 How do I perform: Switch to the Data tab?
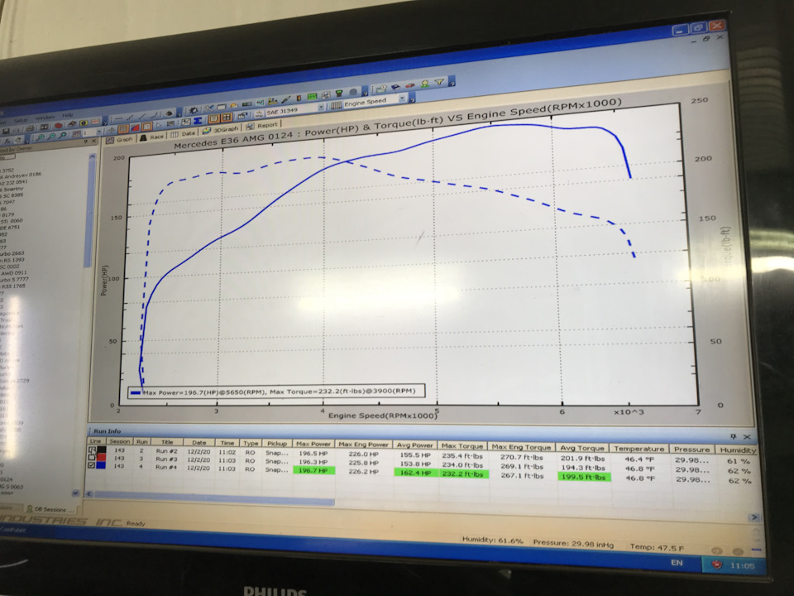[x=183, y=134]
